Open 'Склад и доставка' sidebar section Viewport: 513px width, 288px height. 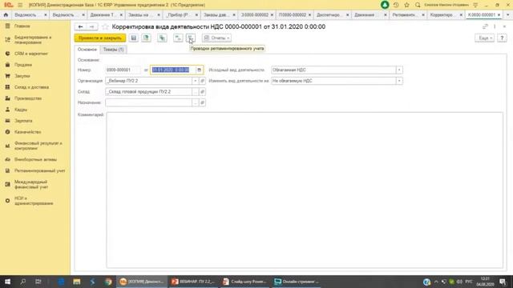[x=31, y=87]
